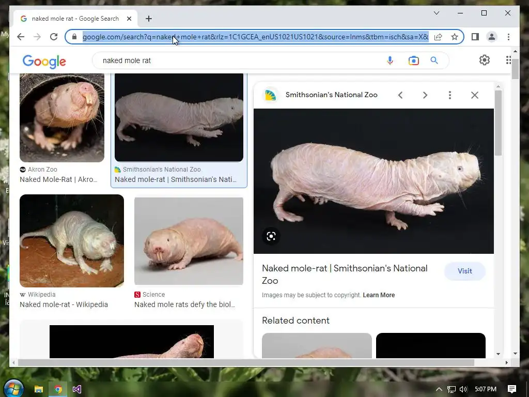Image resolution: width=529 pixels, height=397 pixels.
Task: Open the network icon in system tray
Action: (x=451, y=389)
